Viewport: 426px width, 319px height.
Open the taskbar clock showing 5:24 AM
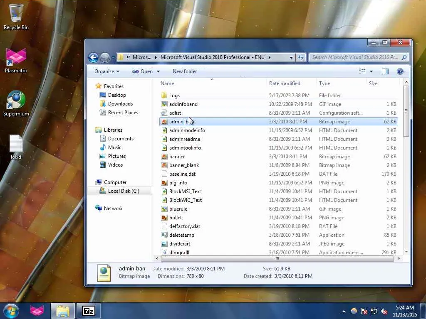coord(405,311)
